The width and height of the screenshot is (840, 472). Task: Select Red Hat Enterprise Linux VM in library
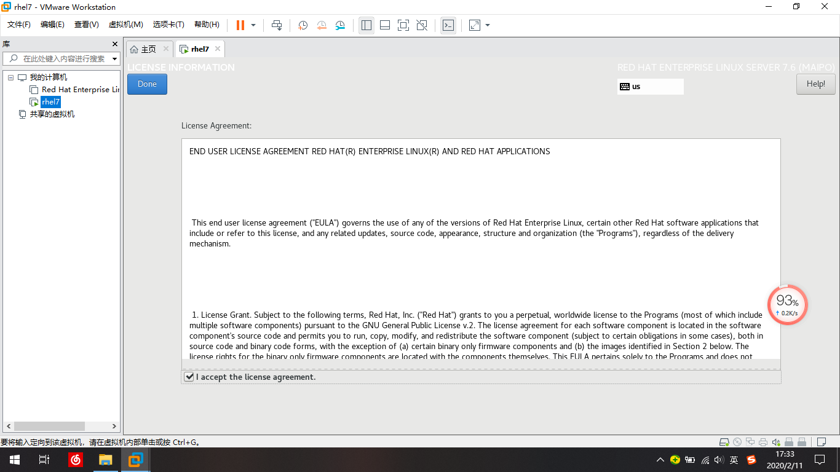75,90
